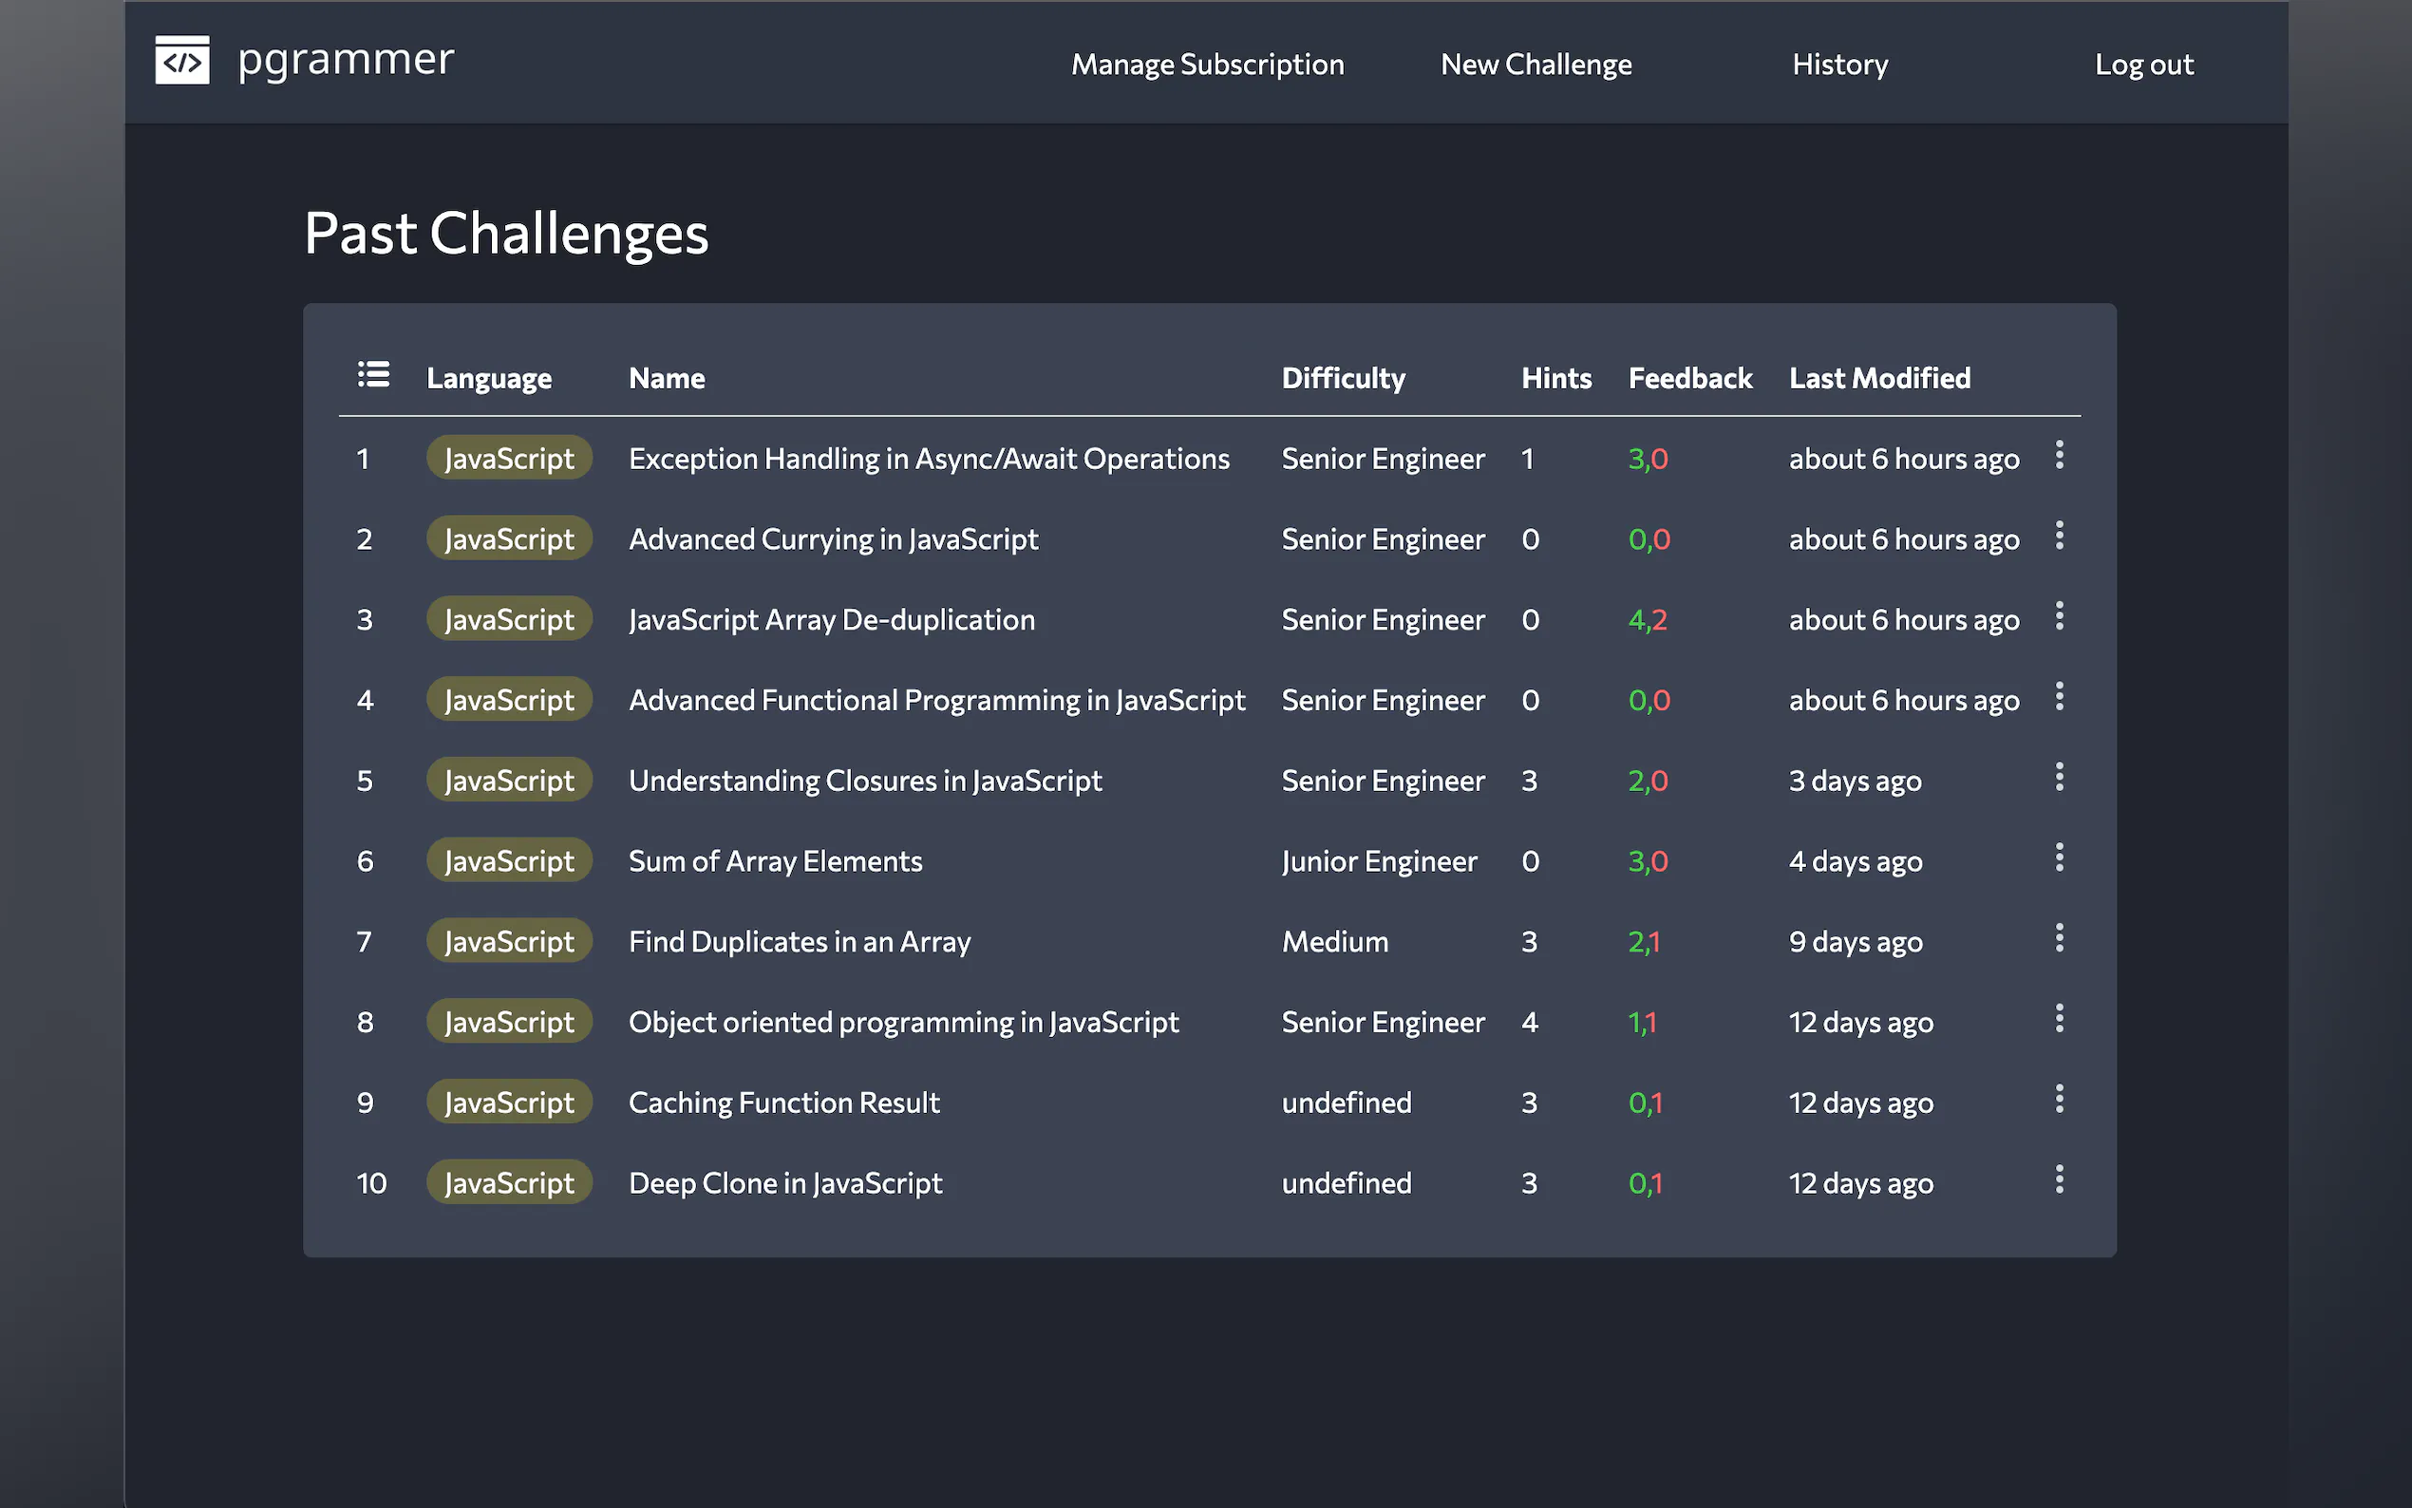Click the list icon in table header
Viewport: 2412px width, 1508px height.
tap(374, 375)
